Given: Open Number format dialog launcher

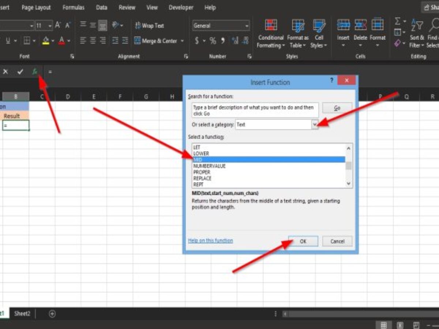Looking at the screenshot, I should pyautogui.click(x=250, y=56).
